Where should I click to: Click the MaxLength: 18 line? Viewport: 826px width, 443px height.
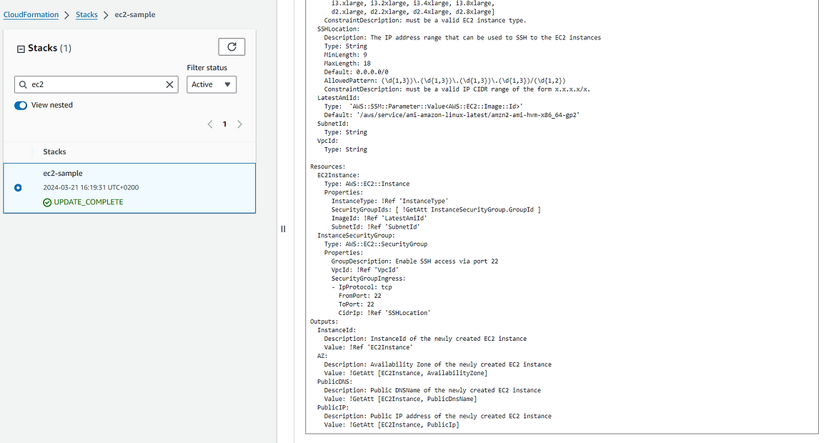(348, 63)
